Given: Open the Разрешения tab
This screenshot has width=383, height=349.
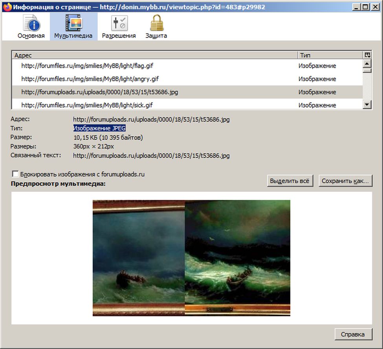Looking at the screenshot, I should [119, 27].
